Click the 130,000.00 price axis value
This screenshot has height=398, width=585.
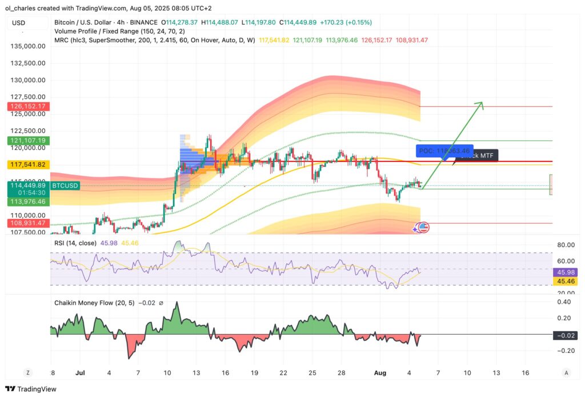click(x=28, y=80)
